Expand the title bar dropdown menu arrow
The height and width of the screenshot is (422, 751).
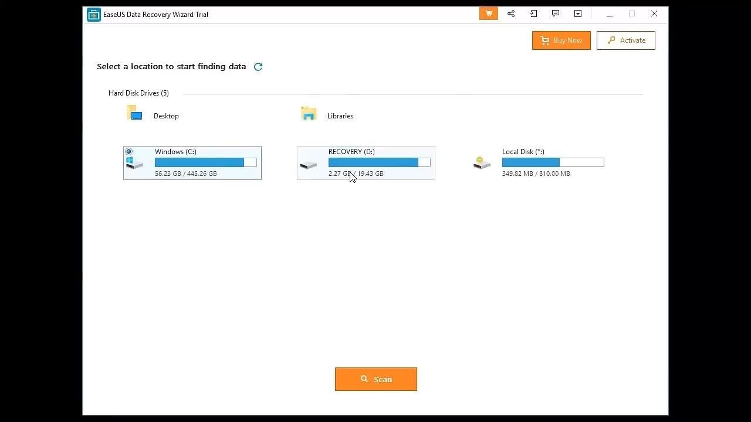coord(578,13)
